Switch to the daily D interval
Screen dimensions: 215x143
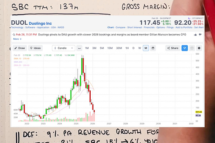133,48
